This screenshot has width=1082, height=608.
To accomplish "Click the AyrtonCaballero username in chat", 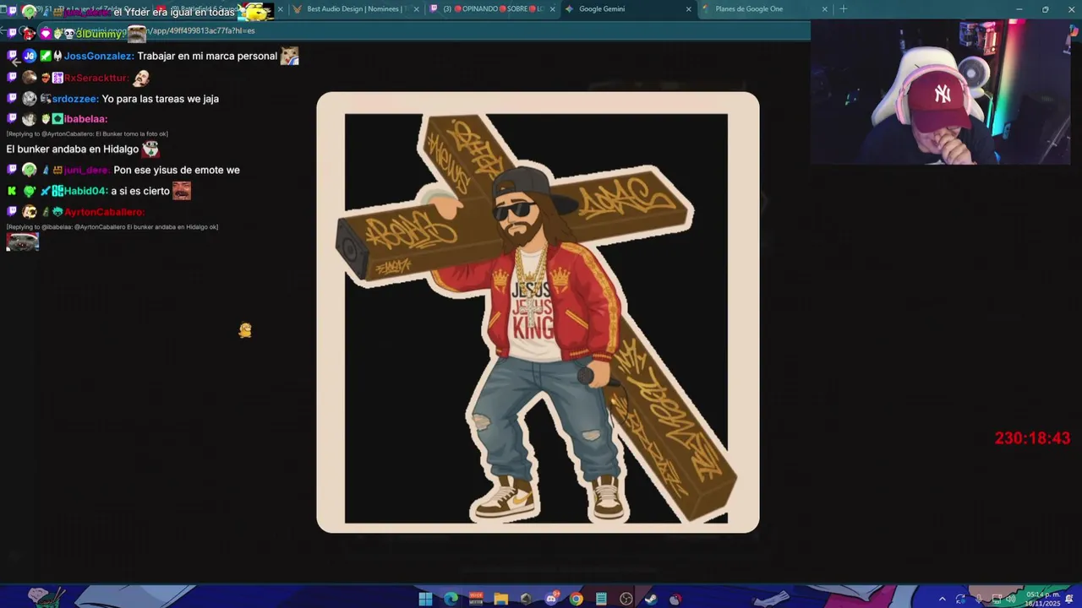I will tap(104, 212).
